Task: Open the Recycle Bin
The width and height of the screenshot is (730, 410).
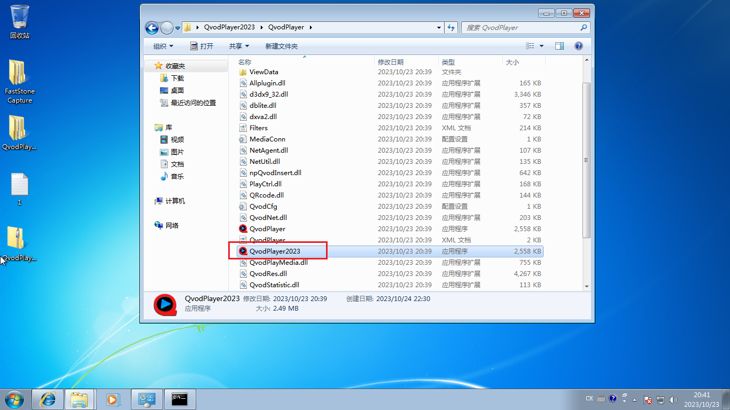Action: tap(19, 16)
